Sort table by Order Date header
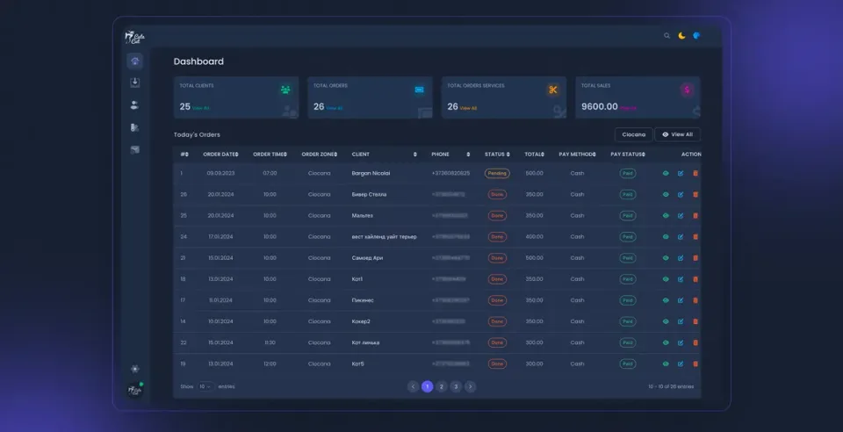The width and height of the screenshot is (843, 432). coord(220,155)
